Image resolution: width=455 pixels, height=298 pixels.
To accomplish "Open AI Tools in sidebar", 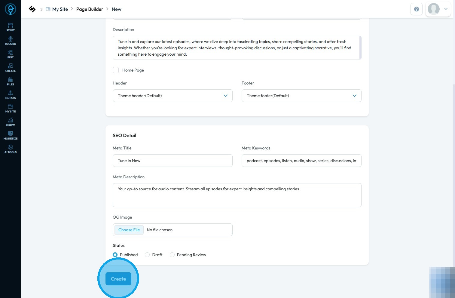I will 11,149.
